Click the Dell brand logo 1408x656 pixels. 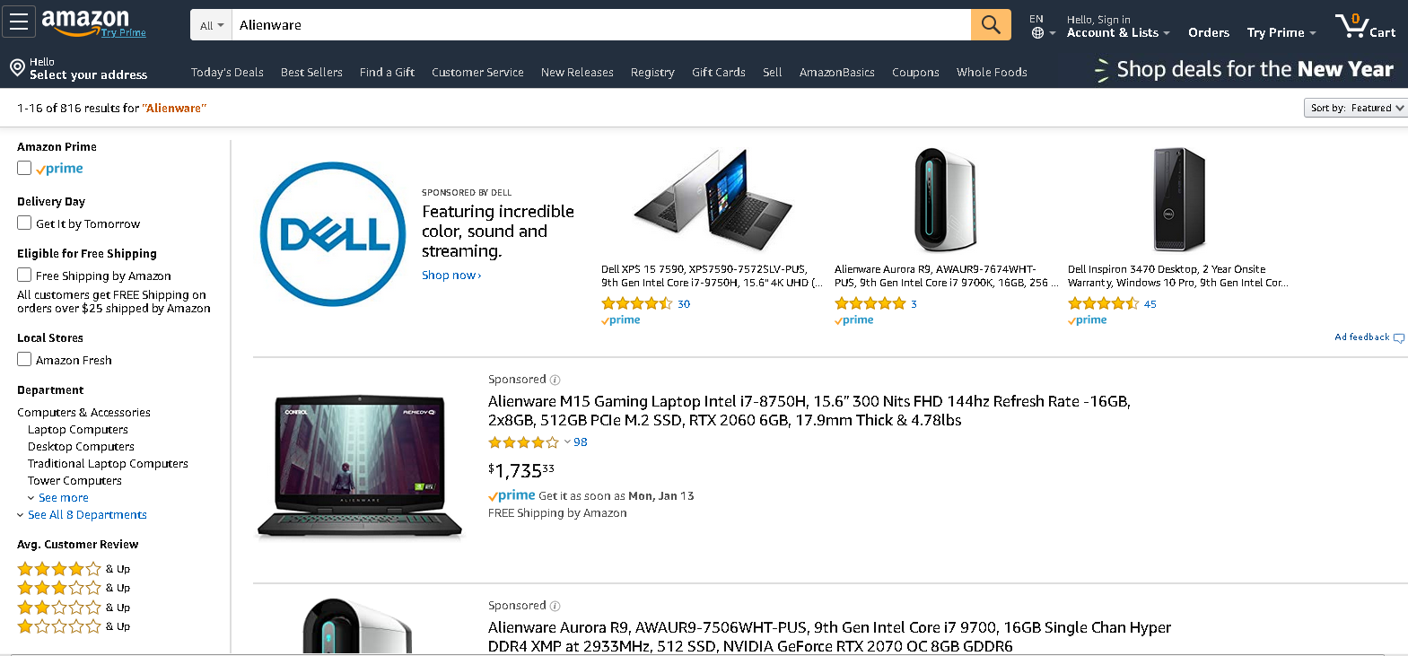tap(333, 234)
